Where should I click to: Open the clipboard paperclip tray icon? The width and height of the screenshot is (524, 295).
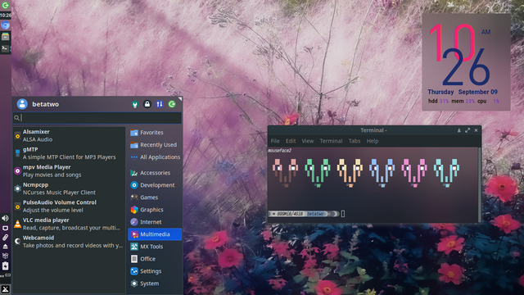pyautogui.click(x=5, y=238)
